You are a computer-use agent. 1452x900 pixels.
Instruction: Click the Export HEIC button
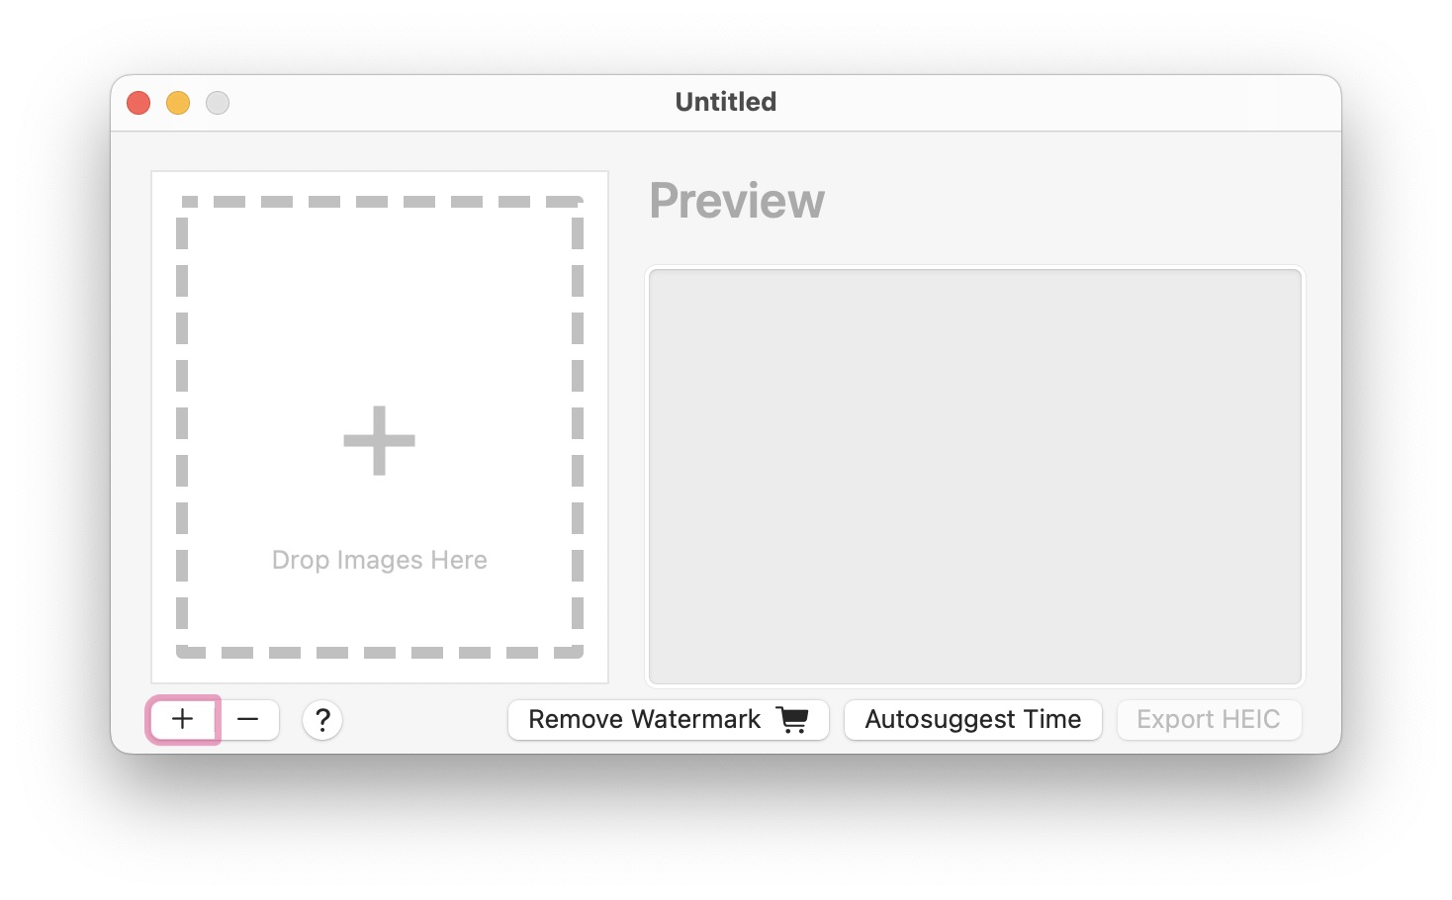[1208, 719]
